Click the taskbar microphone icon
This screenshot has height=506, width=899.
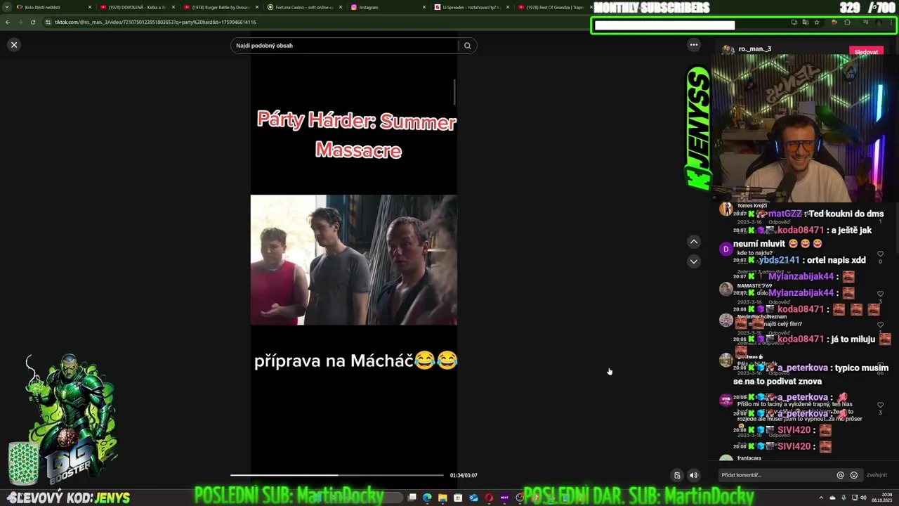844,498
